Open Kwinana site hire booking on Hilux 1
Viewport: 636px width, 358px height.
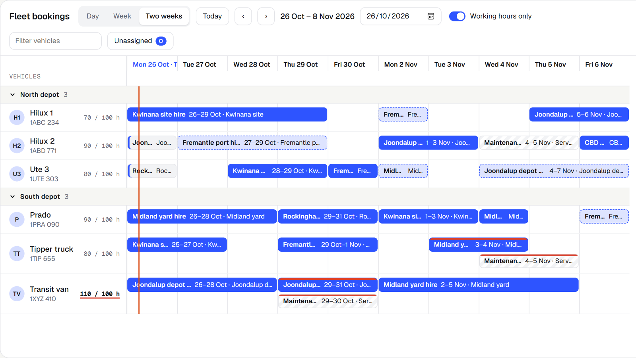pos(227,115)
